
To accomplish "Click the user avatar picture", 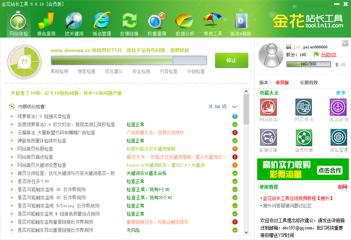I will tap(271, 55).
